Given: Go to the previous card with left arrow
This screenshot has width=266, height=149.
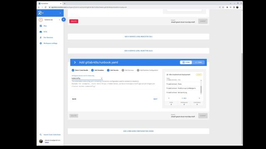Looking at the screenshot, I should (169, 98).
